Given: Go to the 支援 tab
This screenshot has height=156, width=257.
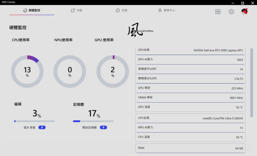Looking at the screenshot, I should pyautogui.click(x=121, y=11).
